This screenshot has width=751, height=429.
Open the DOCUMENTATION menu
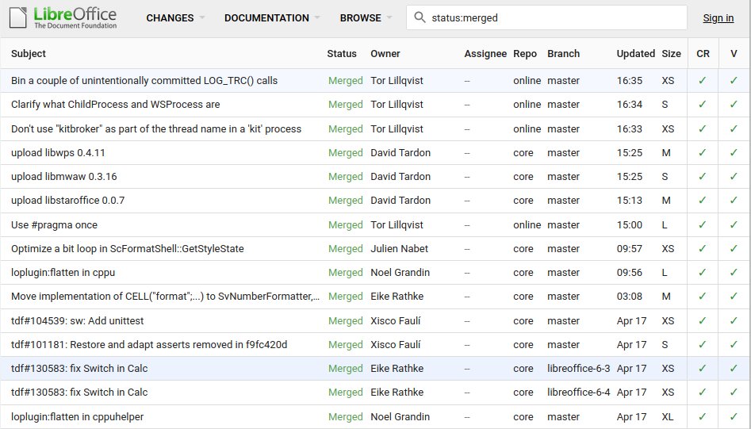coord(266,17)
